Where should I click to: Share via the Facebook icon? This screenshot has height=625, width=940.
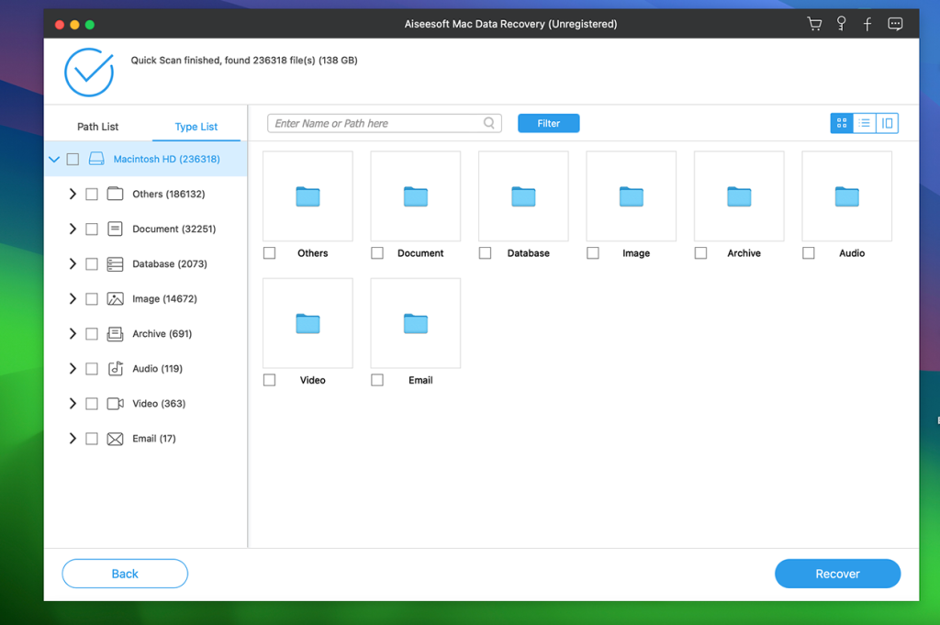867,23
